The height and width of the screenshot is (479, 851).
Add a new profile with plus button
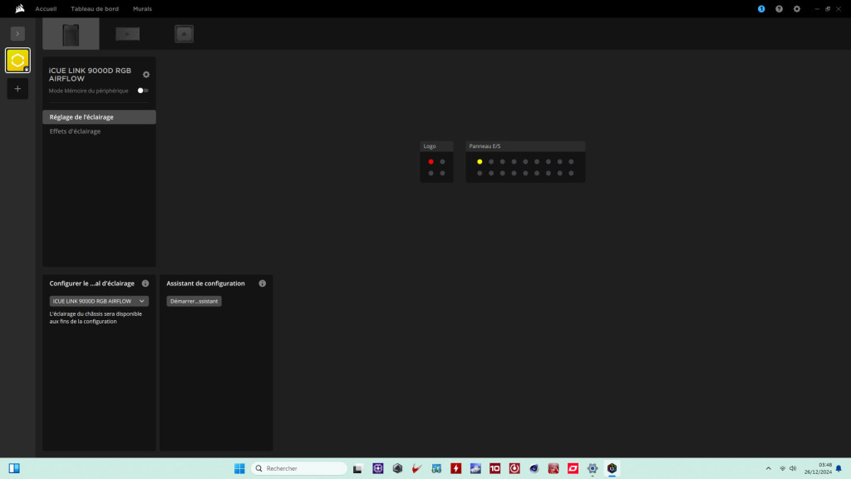coord(17,89)
